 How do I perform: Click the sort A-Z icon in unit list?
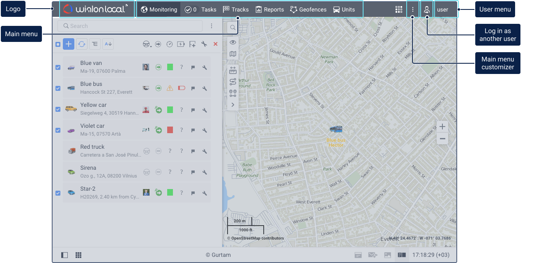tap(108, 44)
